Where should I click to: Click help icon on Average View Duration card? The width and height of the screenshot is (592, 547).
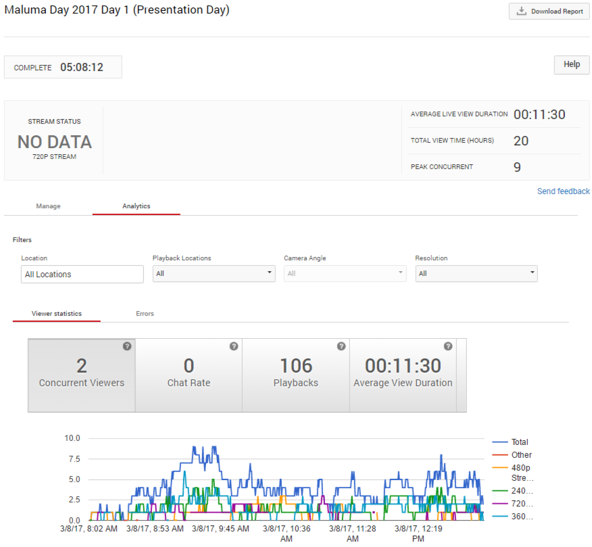tap(447, 346)
